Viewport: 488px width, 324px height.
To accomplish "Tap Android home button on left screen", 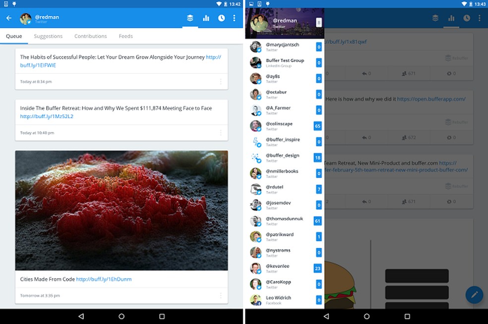I will (122, 317).
